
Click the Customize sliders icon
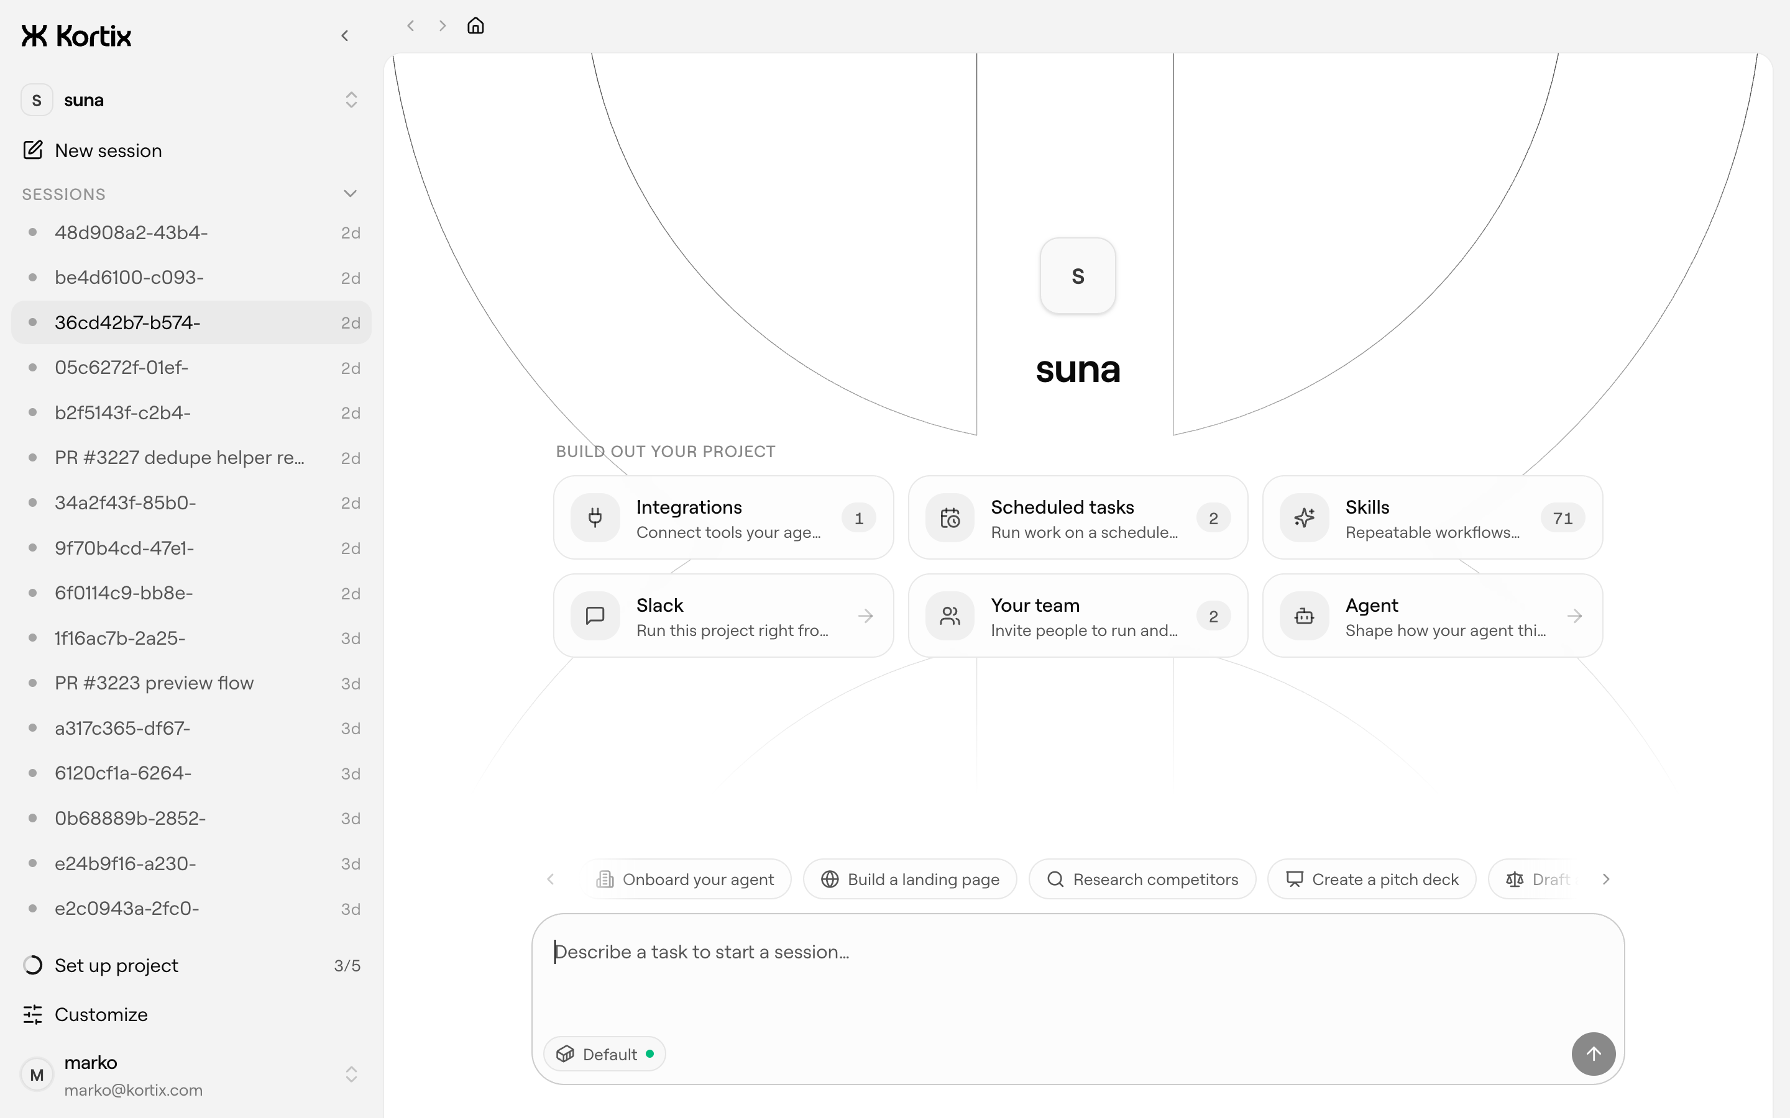(x=32, y=1014)
